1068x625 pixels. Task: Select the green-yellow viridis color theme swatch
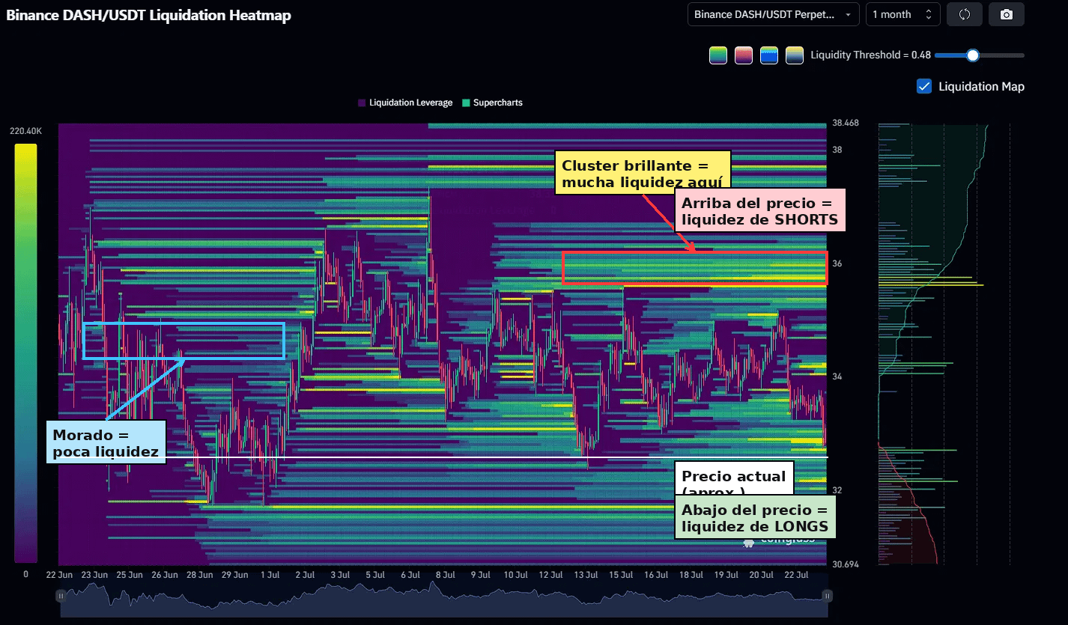[718, 55]
